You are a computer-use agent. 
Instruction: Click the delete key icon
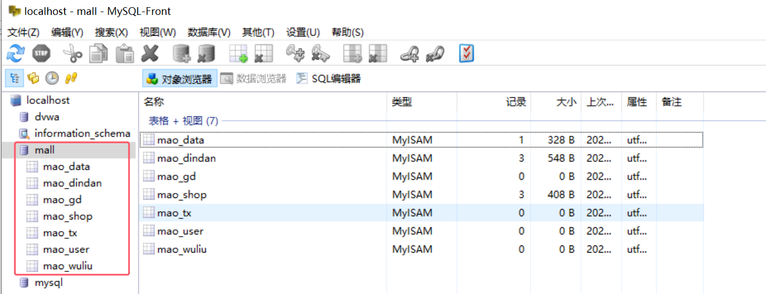(x=320, y=54)
